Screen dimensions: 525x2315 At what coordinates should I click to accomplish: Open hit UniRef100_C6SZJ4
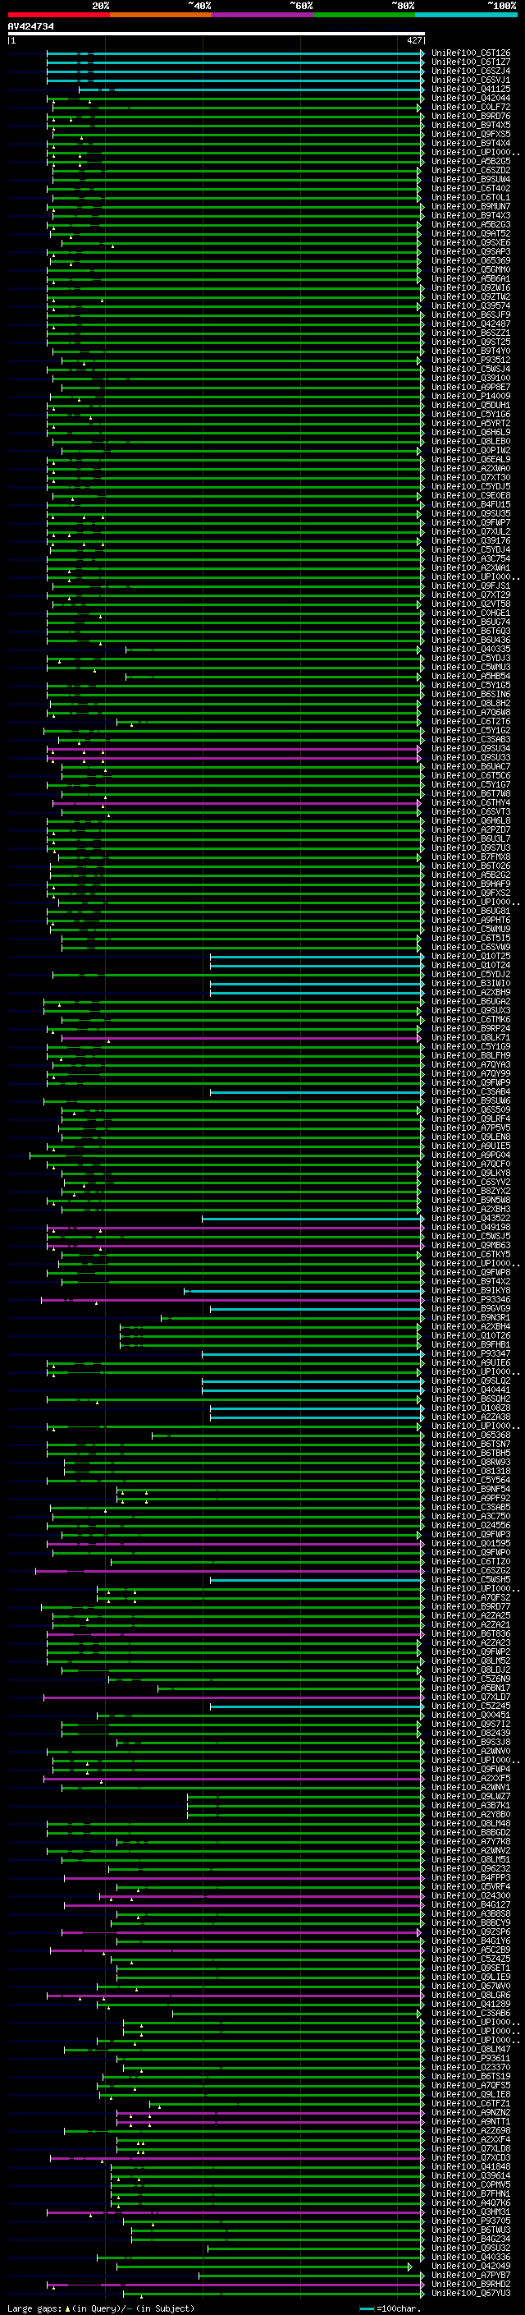(x=471, y=71)
